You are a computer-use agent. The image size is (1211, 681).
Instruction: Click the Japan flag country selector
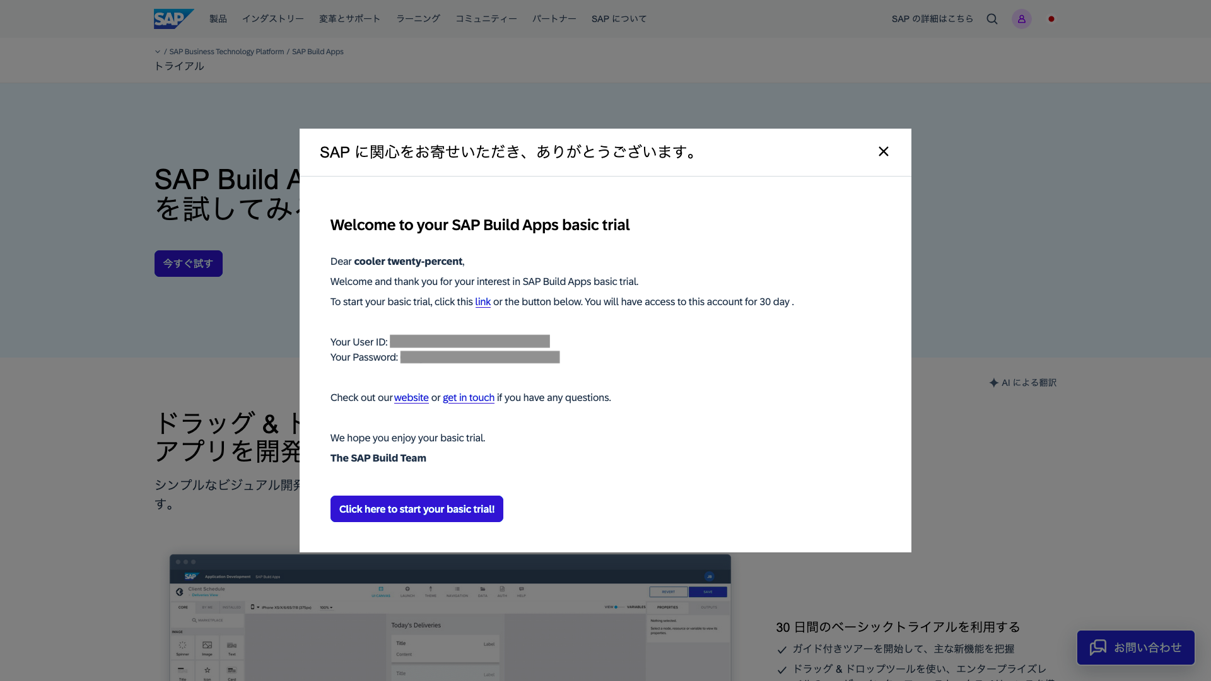(x=1051, y=19)
